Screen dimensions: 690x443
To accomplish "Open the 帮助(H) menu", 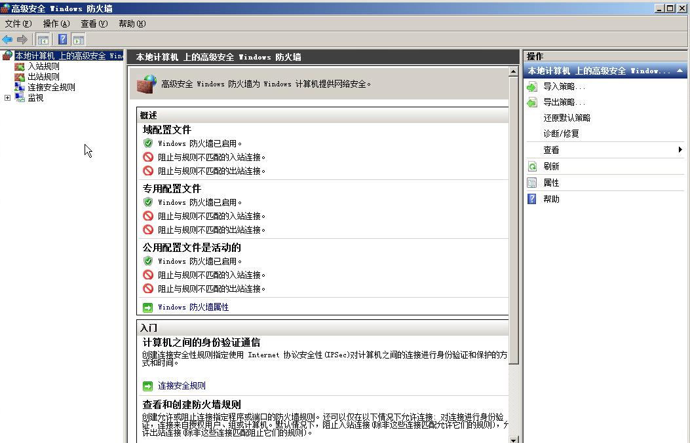I will tap(132, 24).
